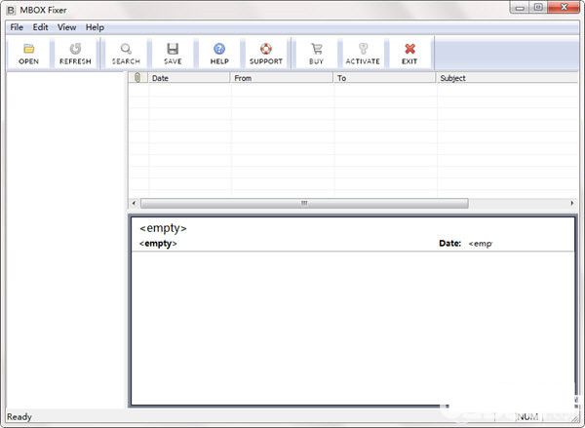Click the NUM indicator in status bar
The image size is (585, 428).
click(527, 417)
